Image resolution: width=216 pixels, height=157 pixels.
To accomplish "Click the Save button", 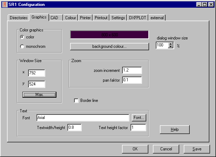I will pos(197,149).
